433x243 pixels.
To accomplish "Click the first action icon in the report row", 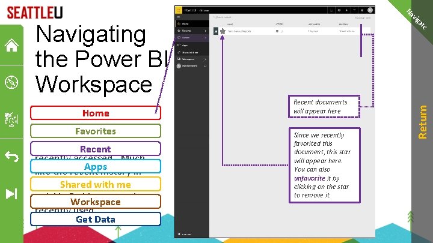I will (x=277, y=31).
